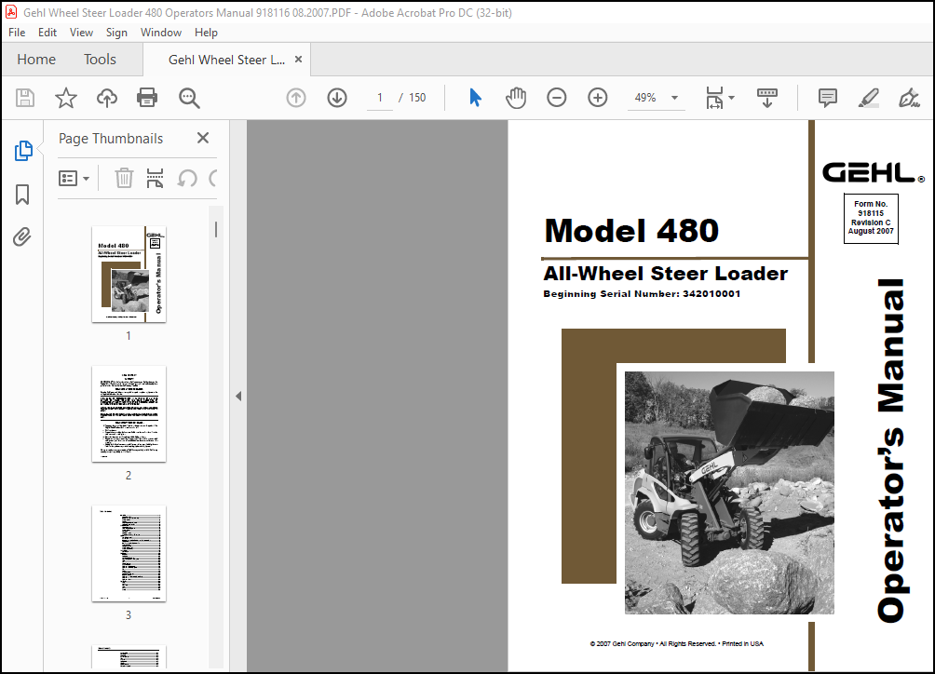Click the current page number field
This screenshot has width=935, height=674.
coord(379,98)
